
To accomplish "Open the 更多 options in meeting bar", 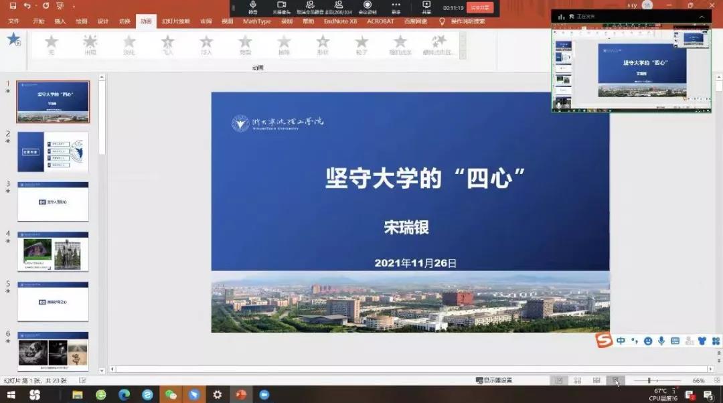I will point(396,7).
